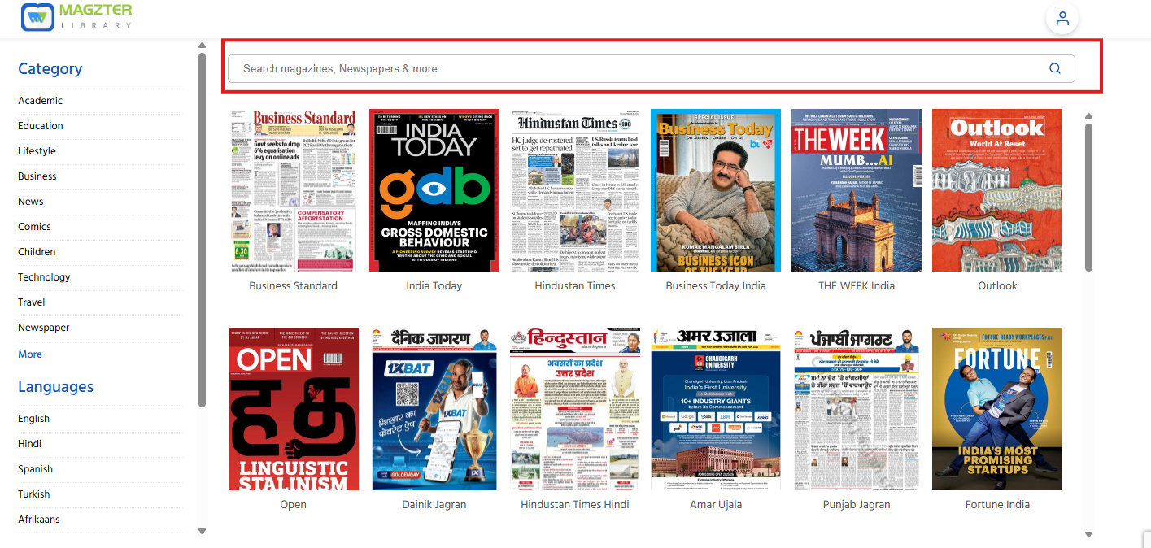The image size is (1151, 548).
Task: Open the Comics category
Action: pyautogui.click(x=34, y=227)
